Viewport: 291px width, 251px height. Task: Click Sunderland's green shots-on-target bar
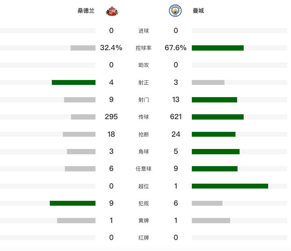coord(73,82)
